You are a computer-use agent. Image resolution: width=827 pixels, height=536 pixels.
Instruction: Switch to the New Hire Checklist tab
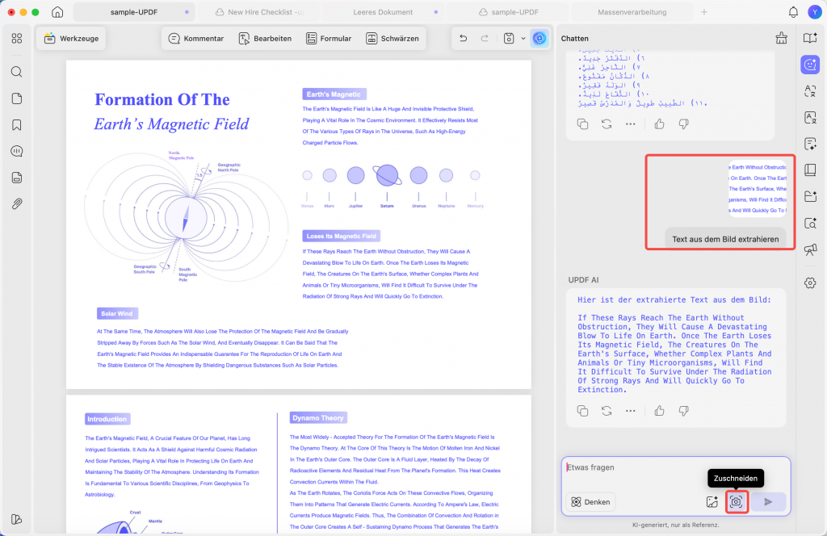(x=259, y=11)
